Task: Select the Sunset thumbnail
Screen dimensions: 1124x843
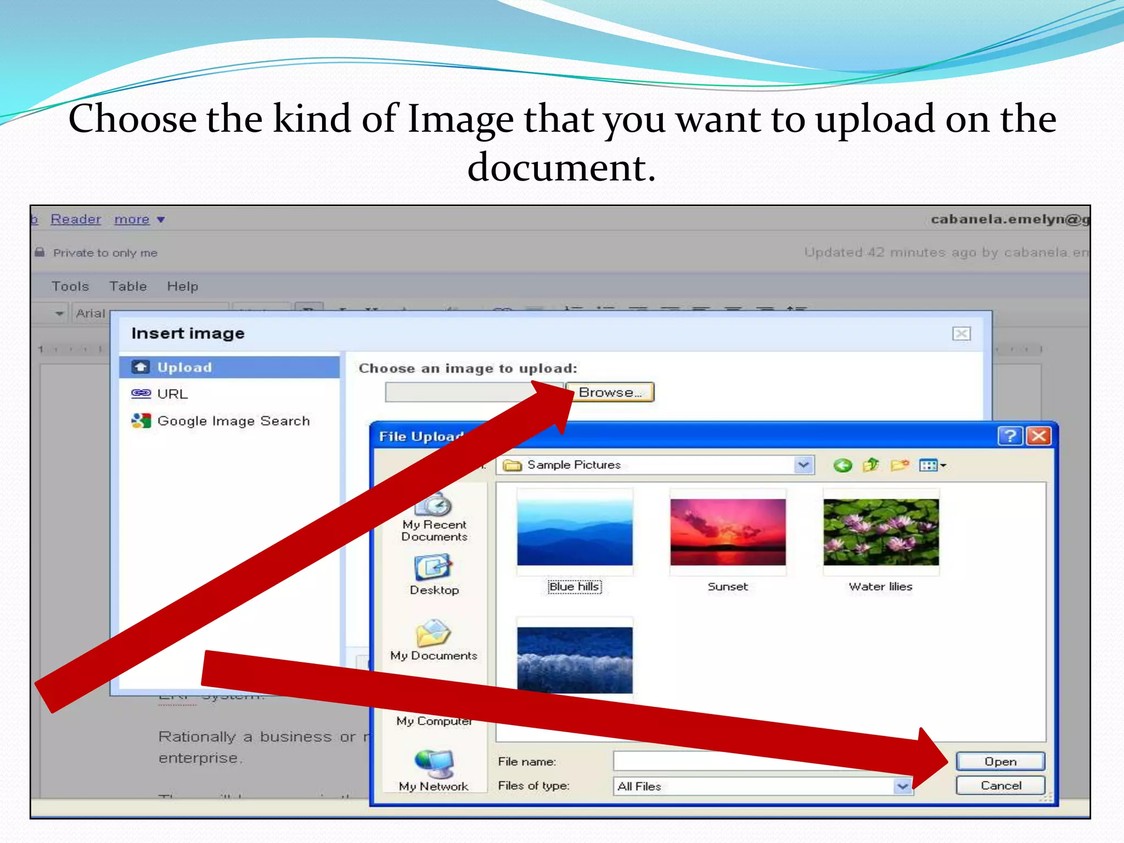Action: point(728,532)
